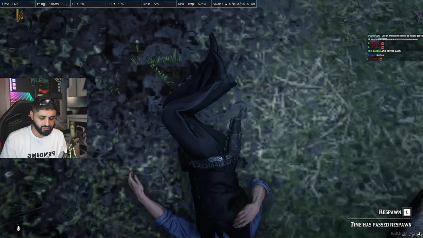Click the streamer webcam overlay

click(43, 118)
